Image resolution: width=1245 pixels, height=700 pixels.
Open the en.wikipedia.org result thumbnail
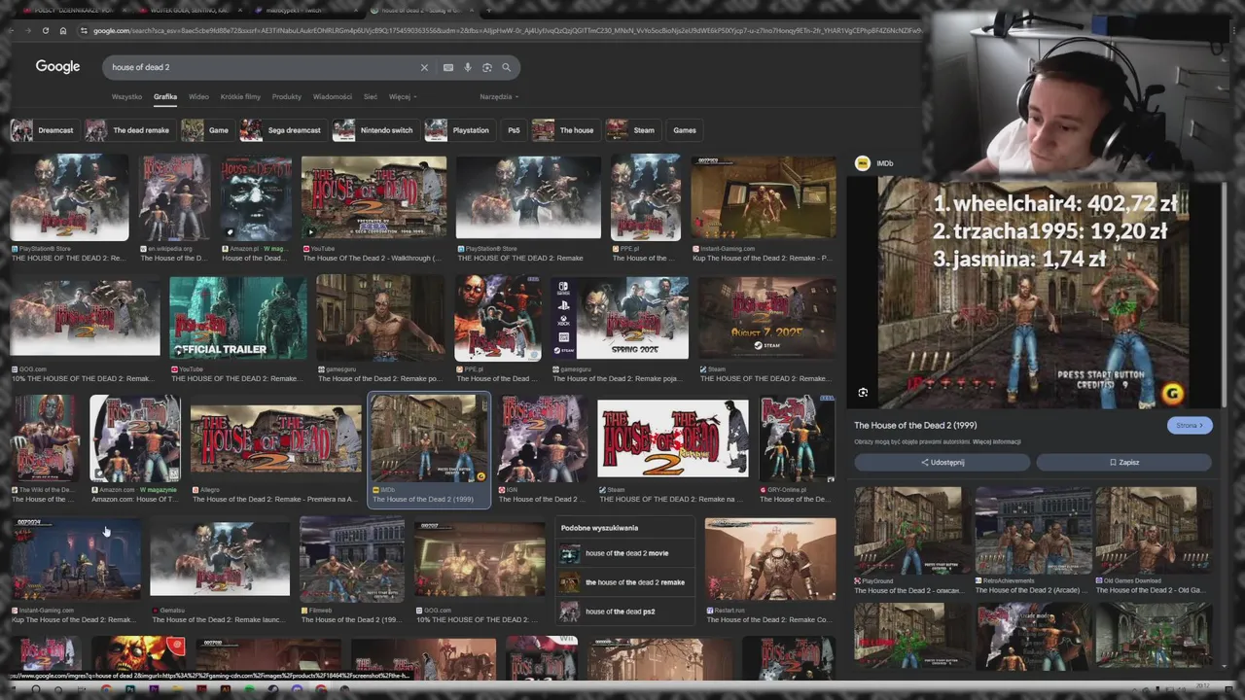174,197
